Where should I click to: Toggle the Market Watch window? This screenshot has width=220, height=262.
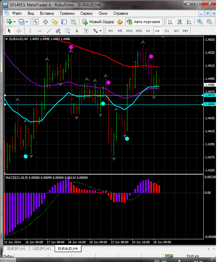point(36,22)
